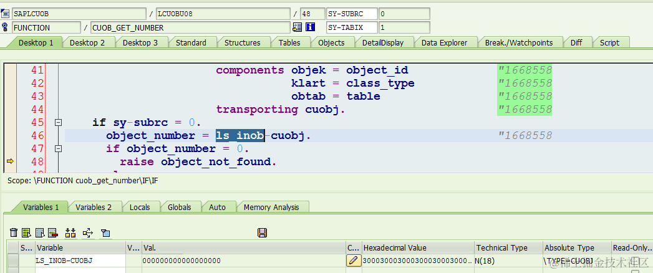Image resolution: width=653 pixels, height=273 pixels.
Task: Click the LCUOBU08 include field
Action: pyautogui.click(x=223, y=14)
